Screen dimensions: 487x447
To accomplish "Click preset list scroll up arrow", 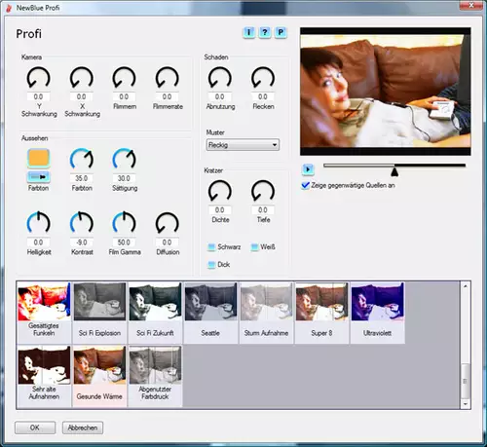I will [x=466, y=286].
